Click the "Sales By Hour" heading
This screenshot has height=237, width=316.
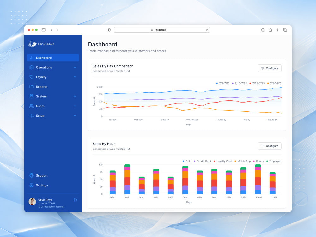click(x=104, y=144)
